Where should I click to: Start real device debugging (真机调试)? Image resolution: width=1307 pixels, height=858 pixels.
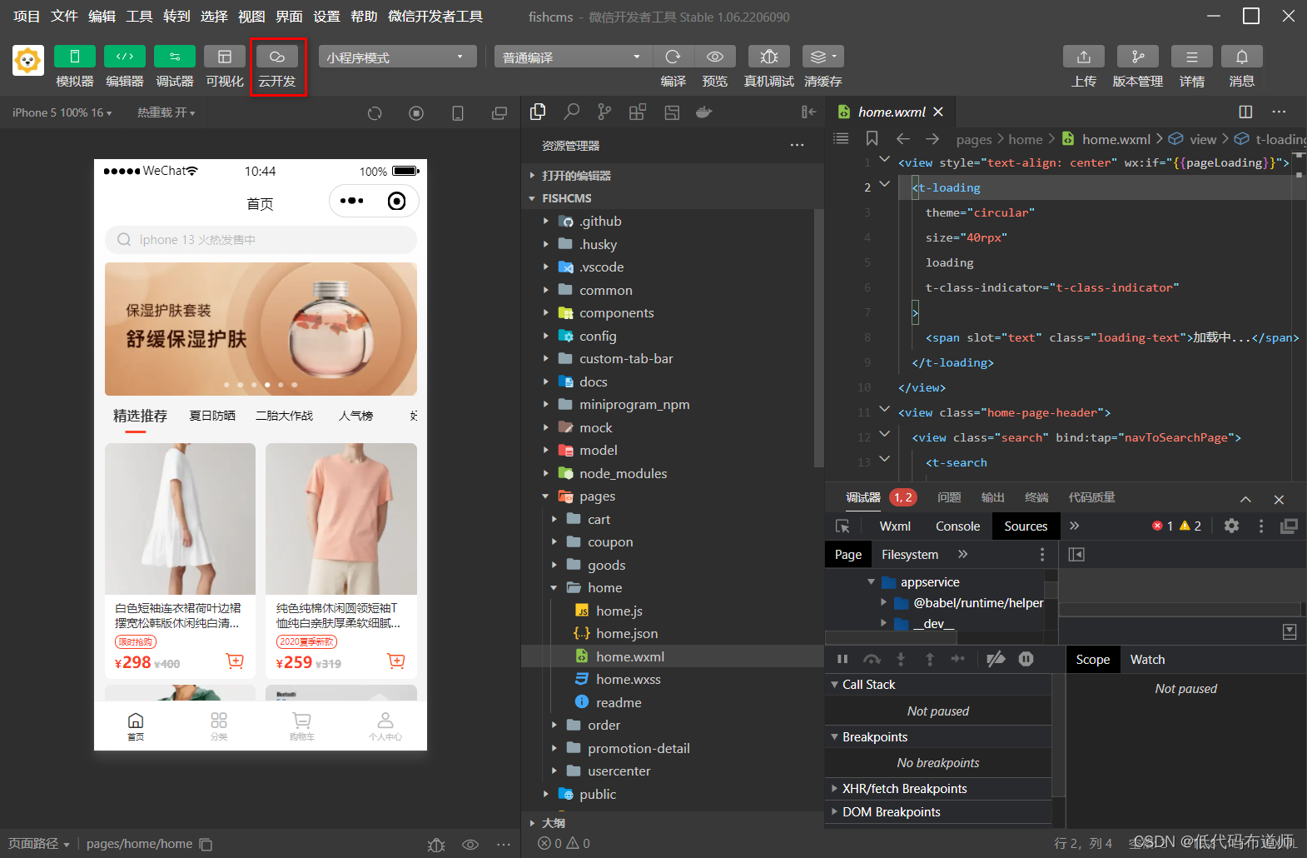pyautogui.click(x=769, y=57)
